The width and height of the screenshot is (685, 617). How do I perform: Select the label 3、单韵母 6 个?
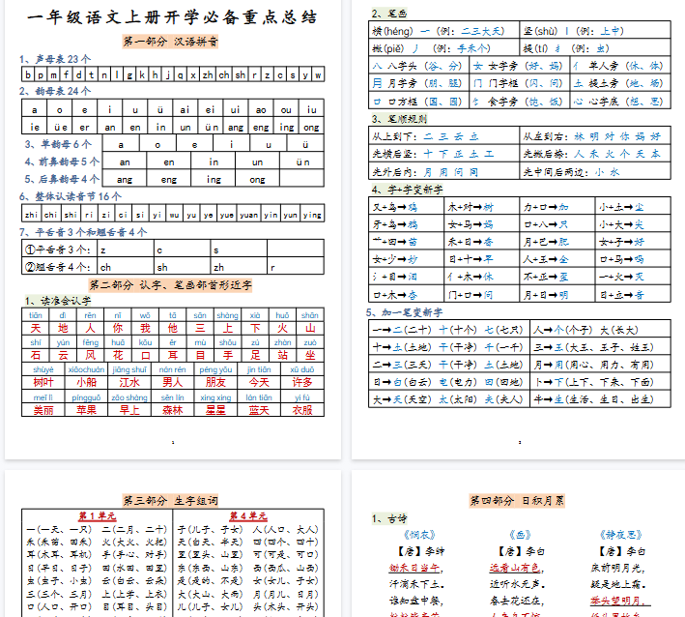[58, 144]
